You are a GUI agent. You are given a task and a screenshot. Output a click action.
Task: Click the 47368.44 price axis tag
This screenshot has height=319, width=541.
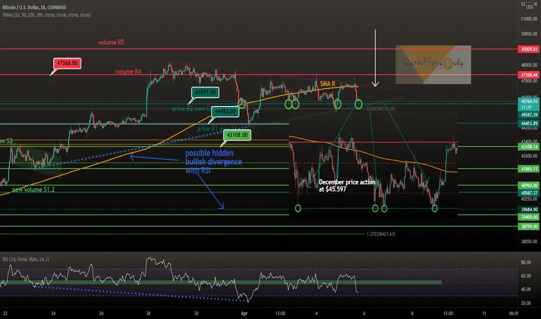click(x=529, y=75)
